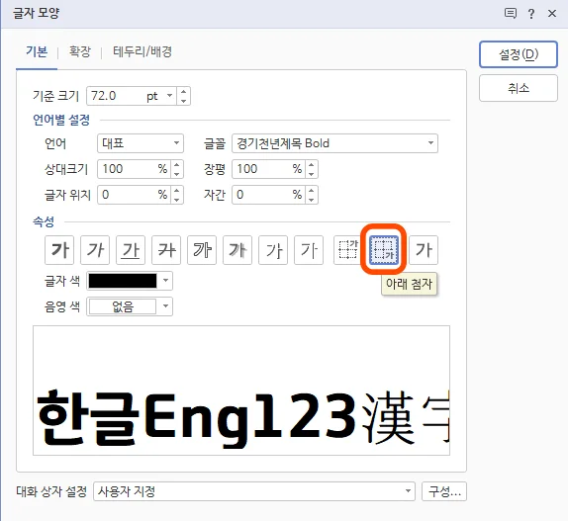Click the 설정(D) button

point(519,54)
